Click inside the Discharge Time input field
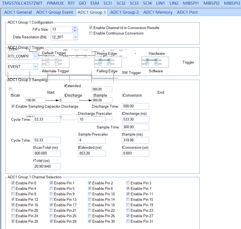241x229 pixels. (x=135, y=106)
